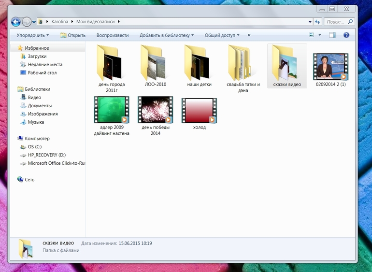Expand the arrow after Karolina breadcrumb

(72, 22)
